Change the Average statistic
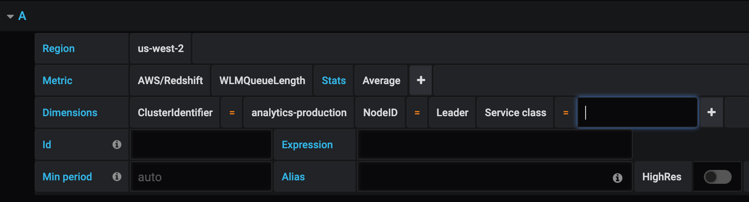Image resolution: width=749 pixels, height=202 pixels. coord(381,80)
